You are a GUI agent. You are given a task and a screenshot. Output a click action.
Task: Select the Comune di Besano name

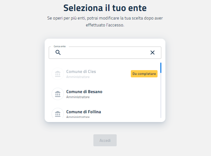point(84,92)
